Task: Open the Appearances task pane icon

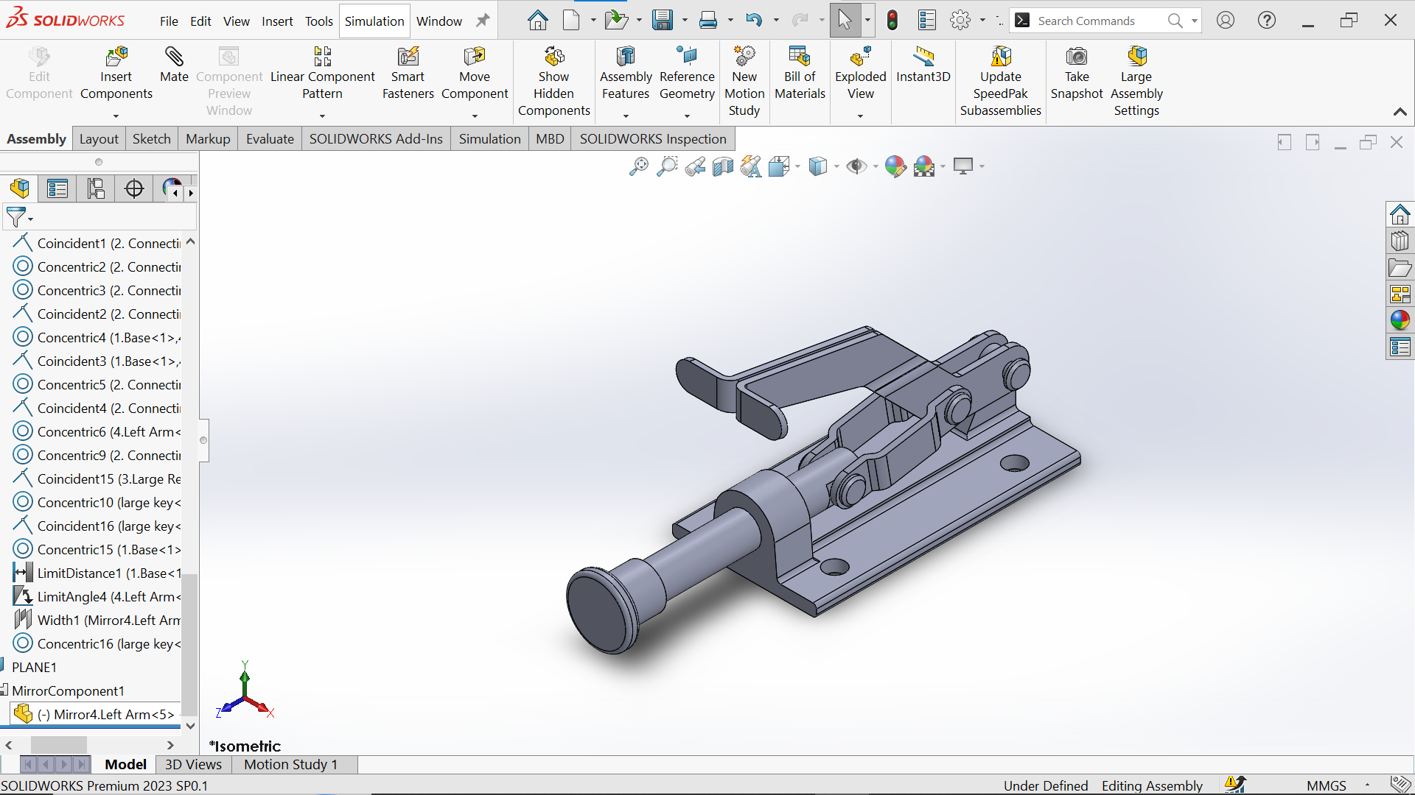Action: (1400, 320)
